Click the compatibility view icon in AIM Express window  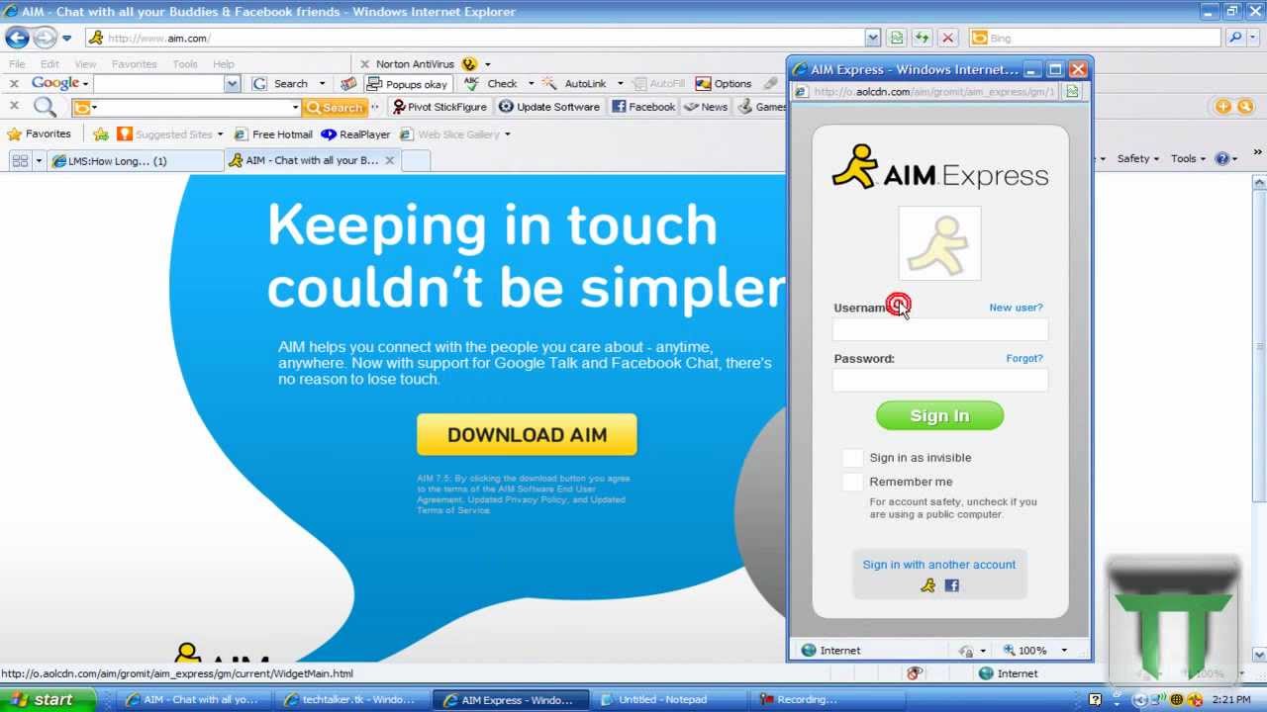[1072, 91]
